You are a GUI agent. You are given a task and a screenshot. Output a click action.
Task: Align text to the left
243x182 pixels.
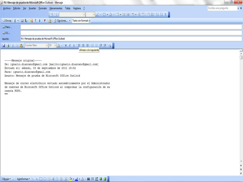[x=79, y=45]
